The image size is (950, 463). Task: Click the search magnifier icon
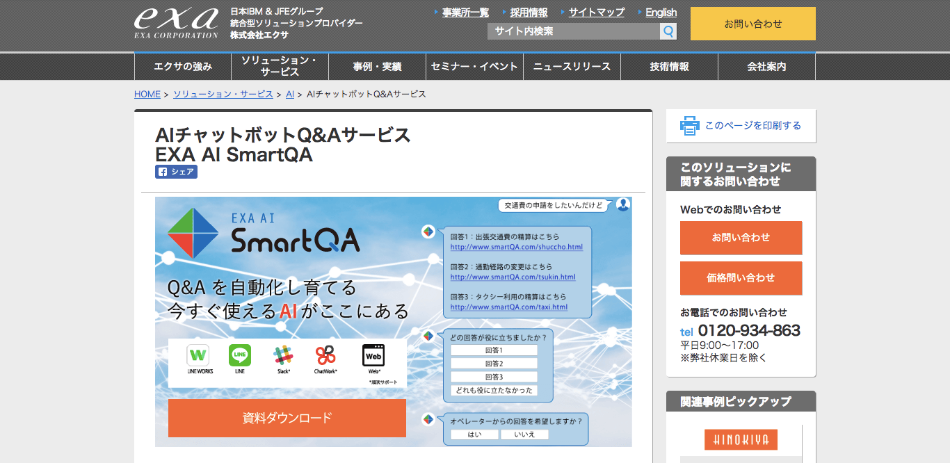click(668, 31)
